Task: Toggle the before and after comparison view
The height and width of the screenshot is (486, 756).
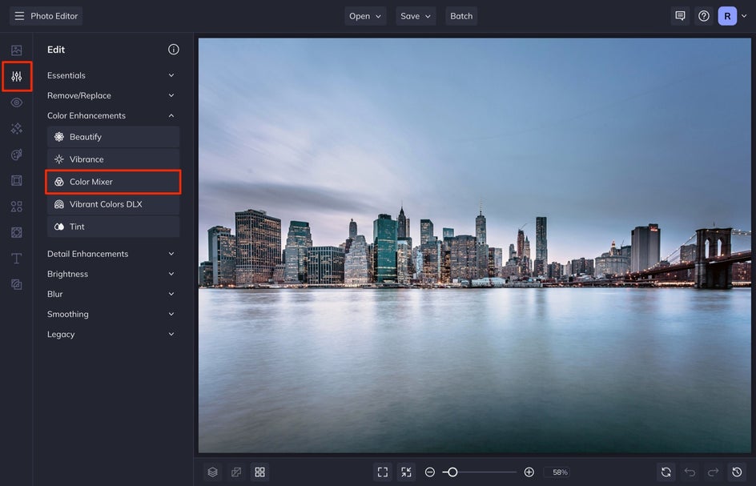Action: click(235, 472)
